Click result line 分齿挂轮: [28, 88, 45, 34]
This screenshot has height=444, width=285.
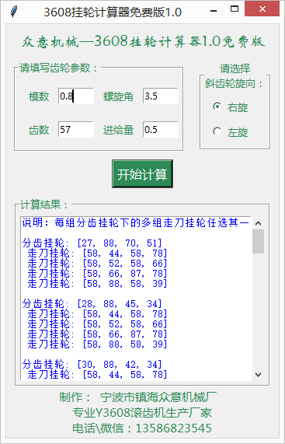pos(92,304)
